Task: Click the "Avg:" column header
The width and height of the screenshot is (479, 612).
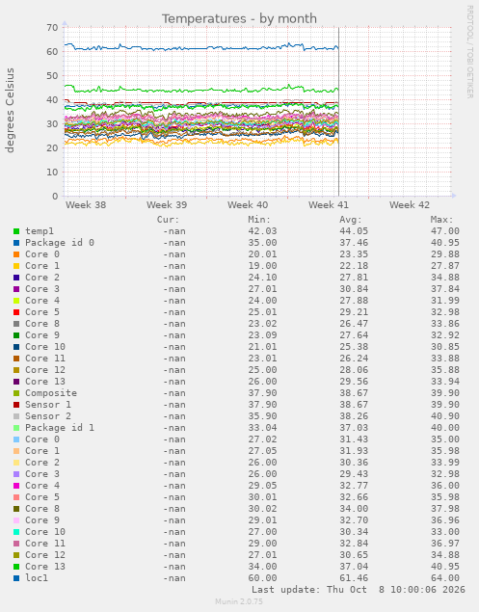Action: coord(351,220)
